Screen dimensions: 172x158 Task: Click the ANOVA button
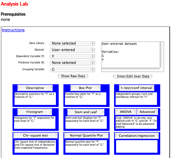pyautogui.click(x=125, y=112)
